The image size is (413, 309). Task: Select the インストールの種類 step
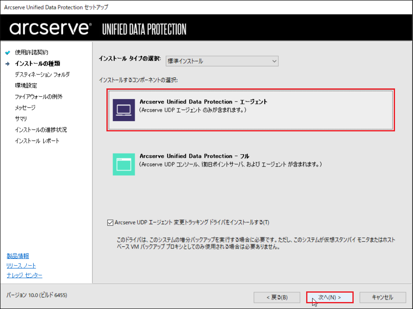pos(37,63)
